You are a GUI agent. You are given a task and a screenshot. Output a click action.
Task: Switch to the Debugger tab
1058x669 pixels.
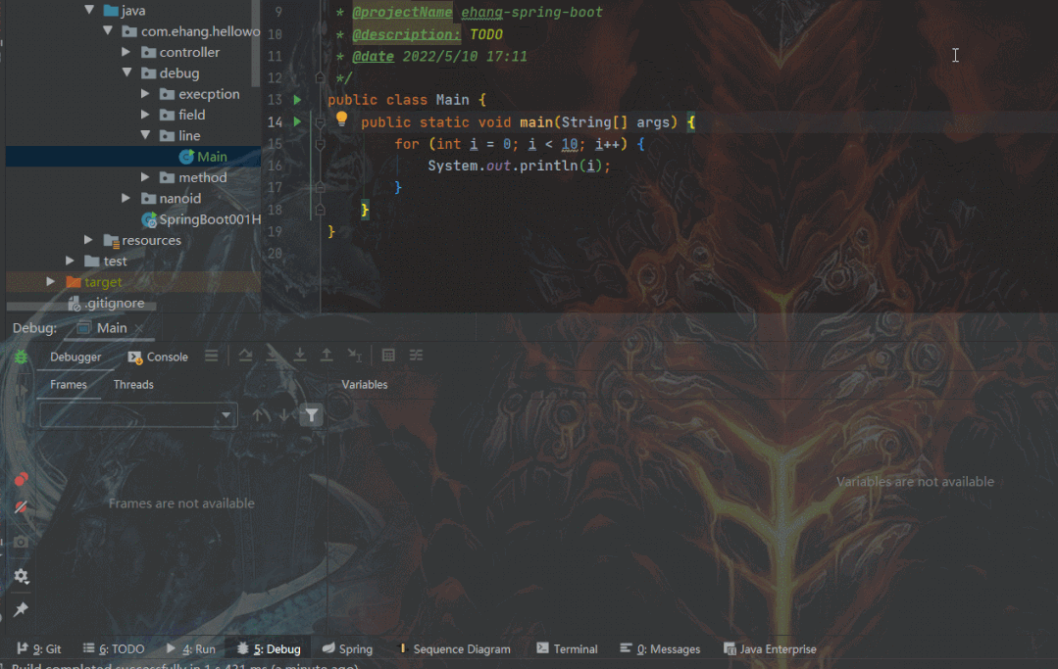coord(76,358)
